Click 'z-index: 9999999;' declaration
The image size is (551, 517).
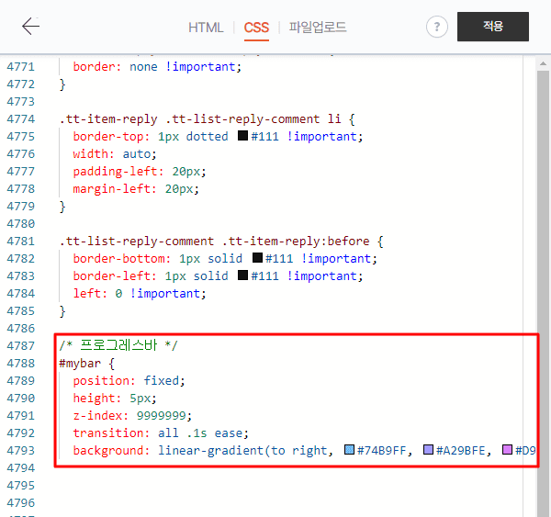point(132,415)
